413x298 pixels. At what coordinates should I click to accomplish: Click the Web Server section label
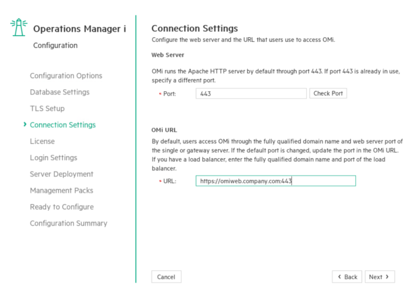(167, 55)
